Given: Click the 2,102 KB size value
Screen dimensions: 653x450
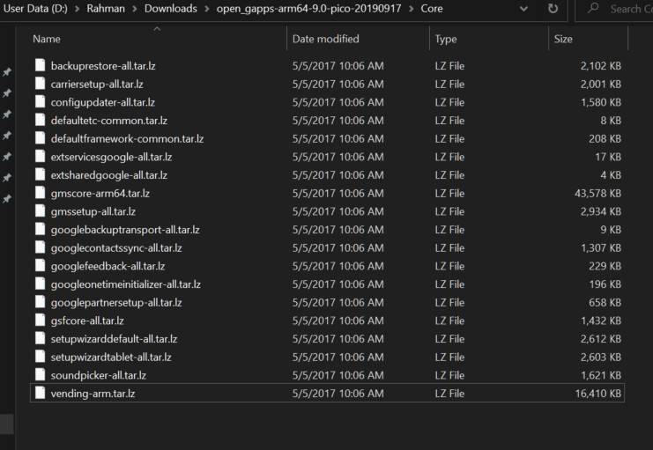Looking at the screenshot, I should coord(601,66).
